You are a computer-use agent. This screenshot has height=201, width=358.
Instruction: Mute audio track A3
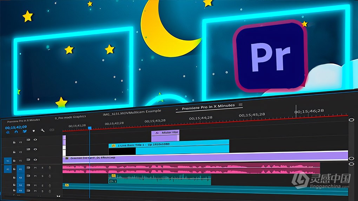click(x=35, y=186)
